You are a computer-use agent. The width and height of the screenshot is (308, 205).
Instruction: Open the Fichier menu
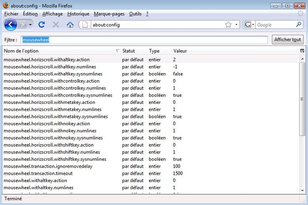pos(11,14)
